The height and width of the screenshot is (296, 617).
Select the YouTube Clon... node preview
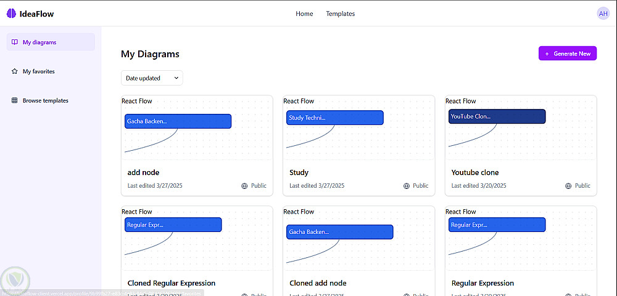tap(497, 116)
